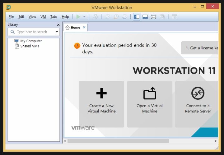
Task: Click Connect to a Remote Server
Action: click(x=197, y=104)
